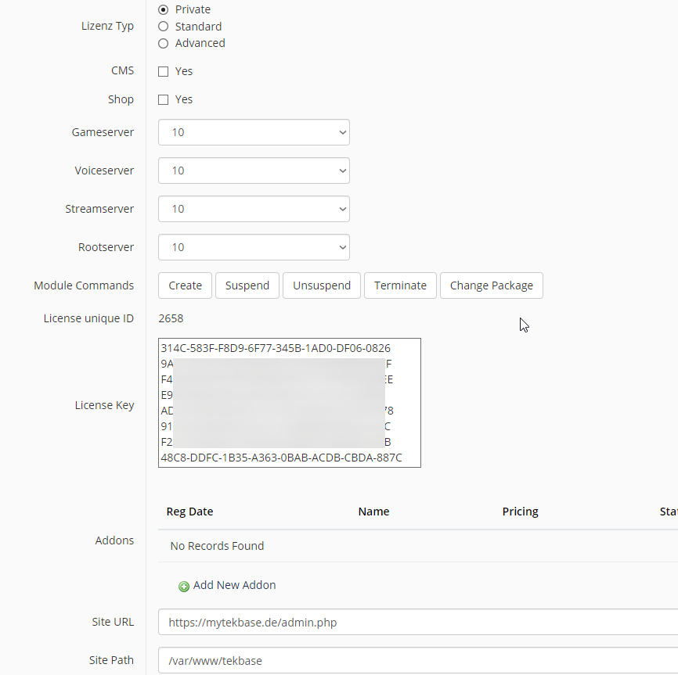Select the Advanced license type

click(164, 43)
